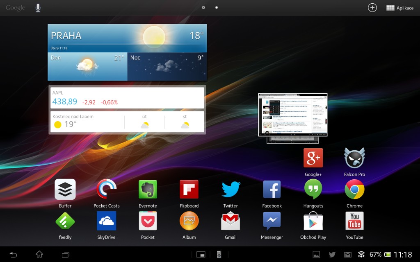Tap the voice search microphone

(x=38, y=8)
